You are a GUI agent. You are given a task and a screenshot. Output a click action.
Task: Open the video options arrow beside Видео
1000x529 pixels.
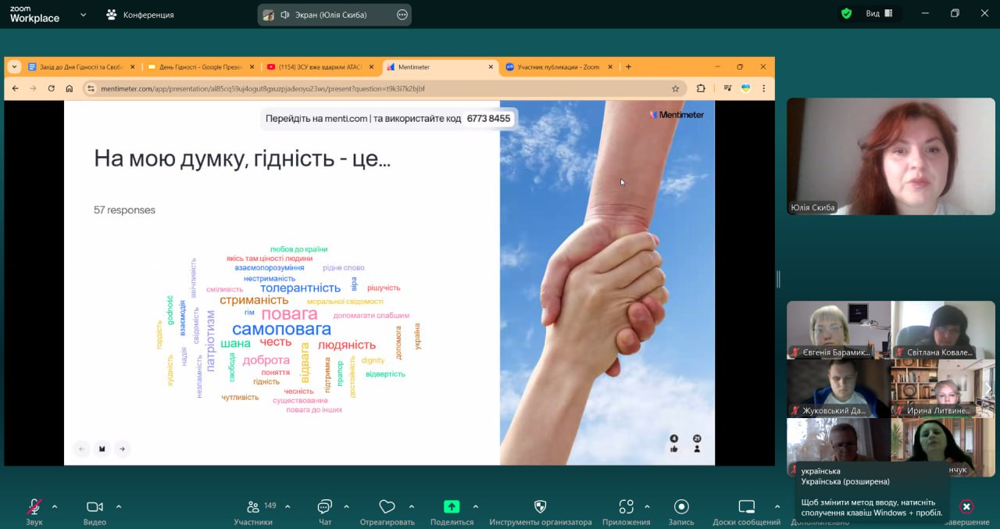tap(119, 506)
